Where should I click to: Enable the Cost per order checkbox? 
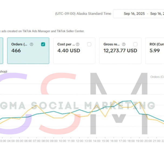(89, 44)
